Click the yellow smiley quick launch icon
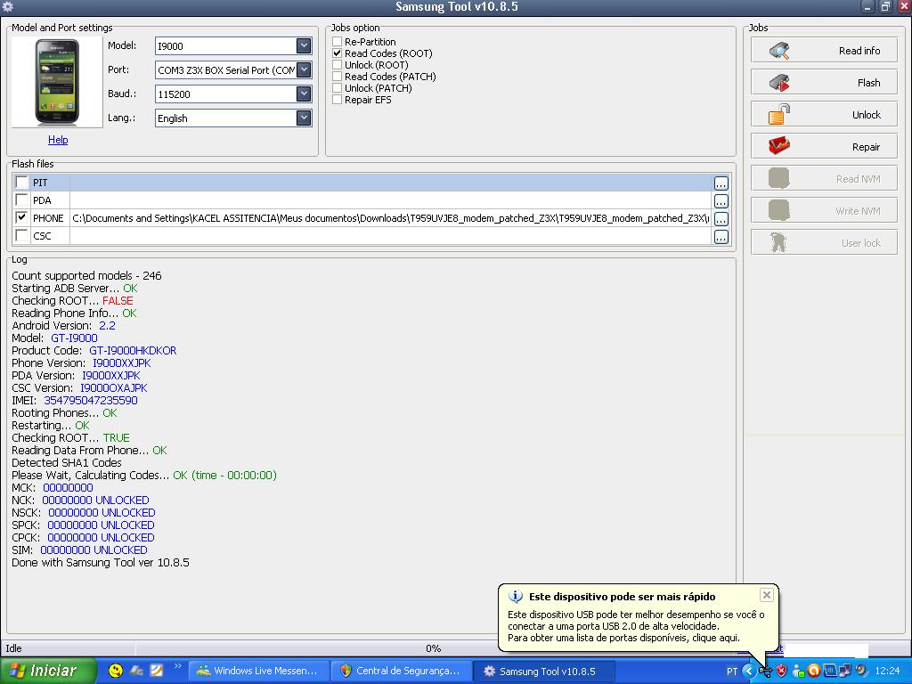Viewport: 912px width, 684px height. coord(116,671)
